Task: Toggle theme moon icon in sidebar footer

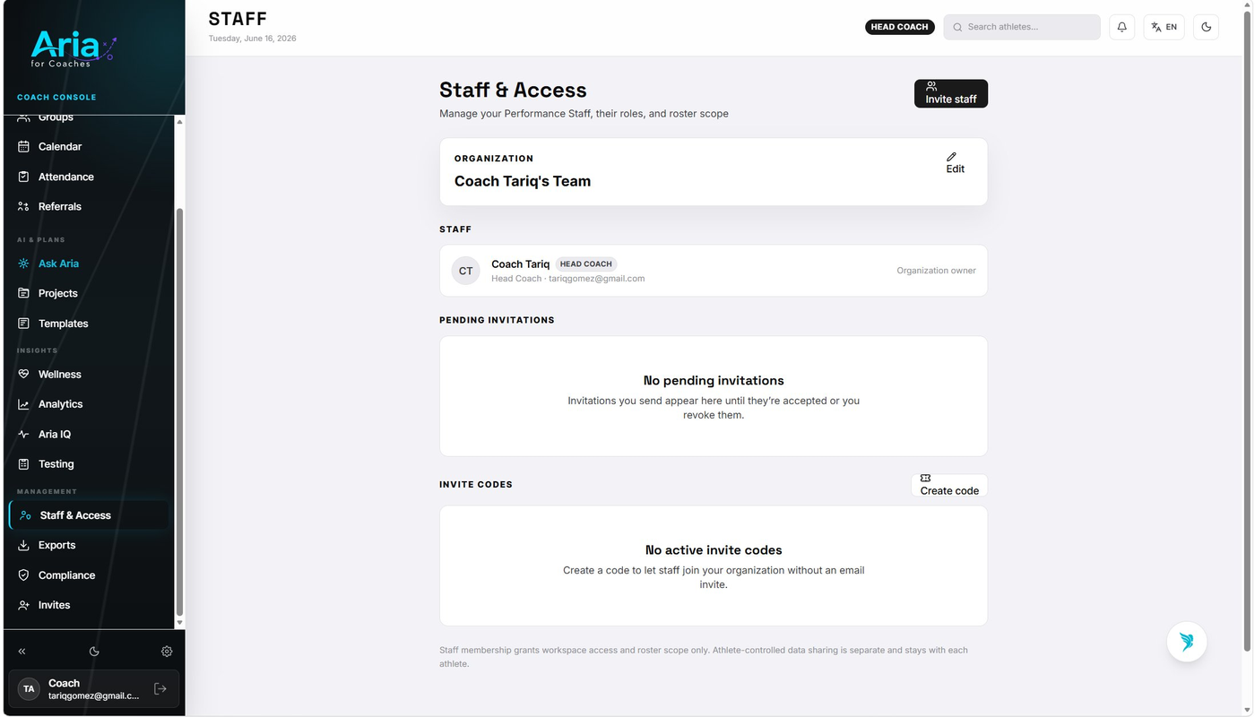Action: click(x=94, y=652)
